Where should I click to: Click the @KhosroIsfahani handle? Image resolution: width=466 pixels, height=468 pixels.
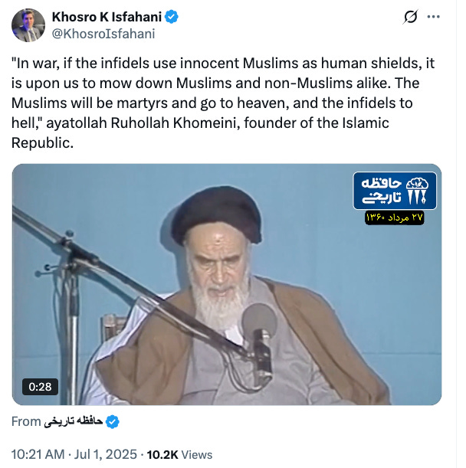click(103, 34)
